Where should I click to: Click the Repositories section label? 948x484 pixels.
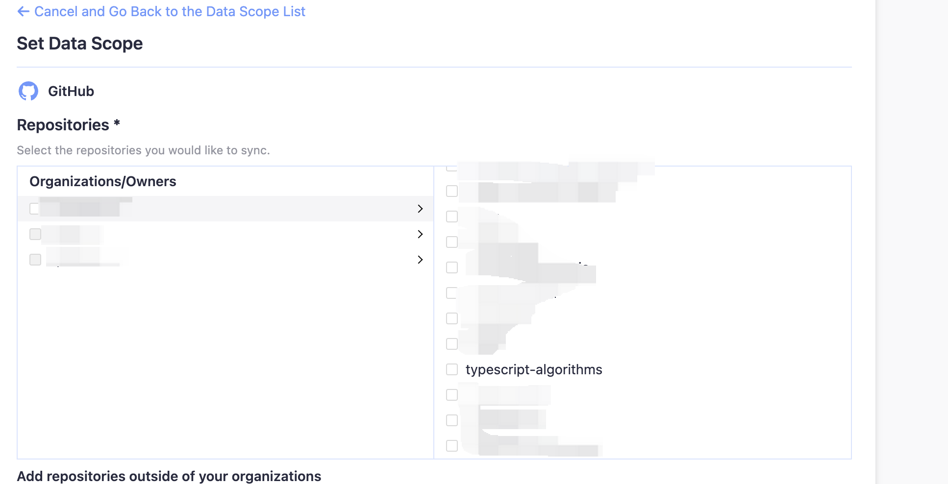click(x=69, y=125)
